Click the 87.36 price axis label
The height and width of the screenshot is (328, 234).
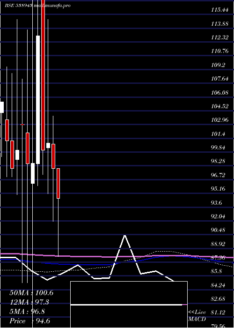point(218,258)
